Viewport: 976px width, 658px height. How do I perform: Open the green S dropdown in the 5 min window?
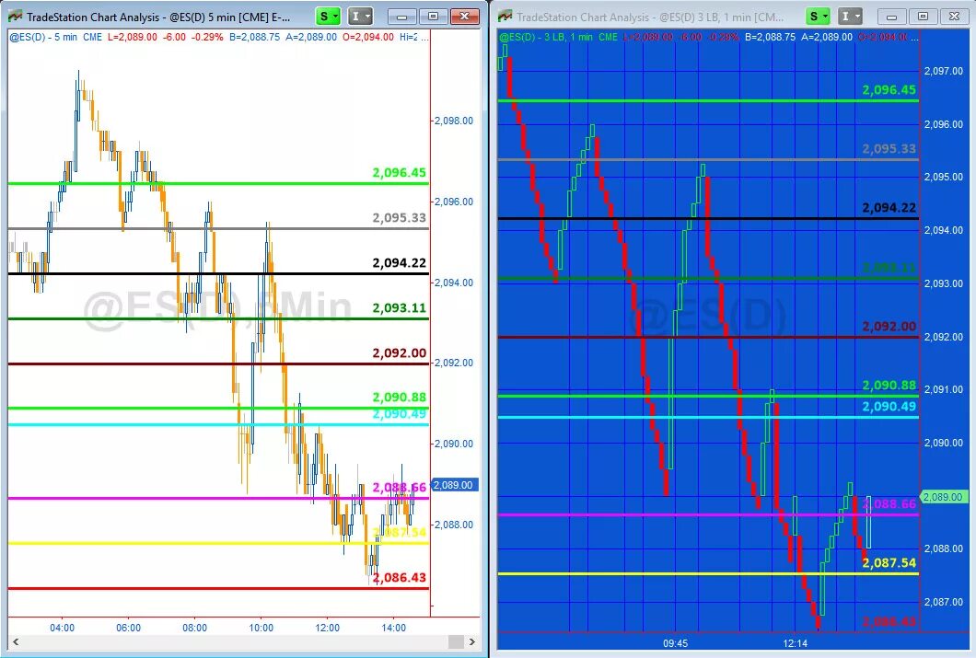coord(328,17)
